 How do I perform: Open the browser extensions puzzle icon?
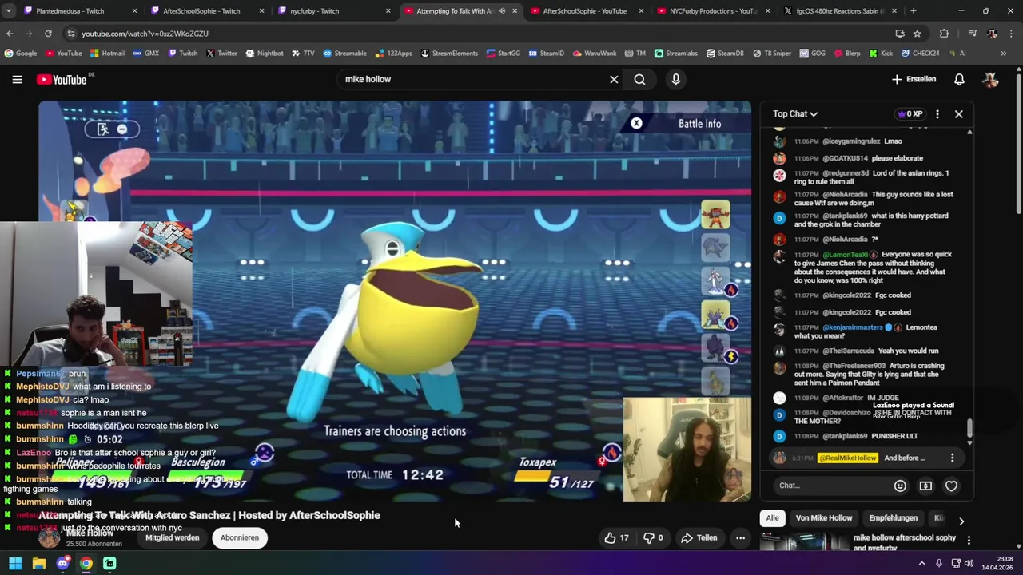click(x=944, y=34)
